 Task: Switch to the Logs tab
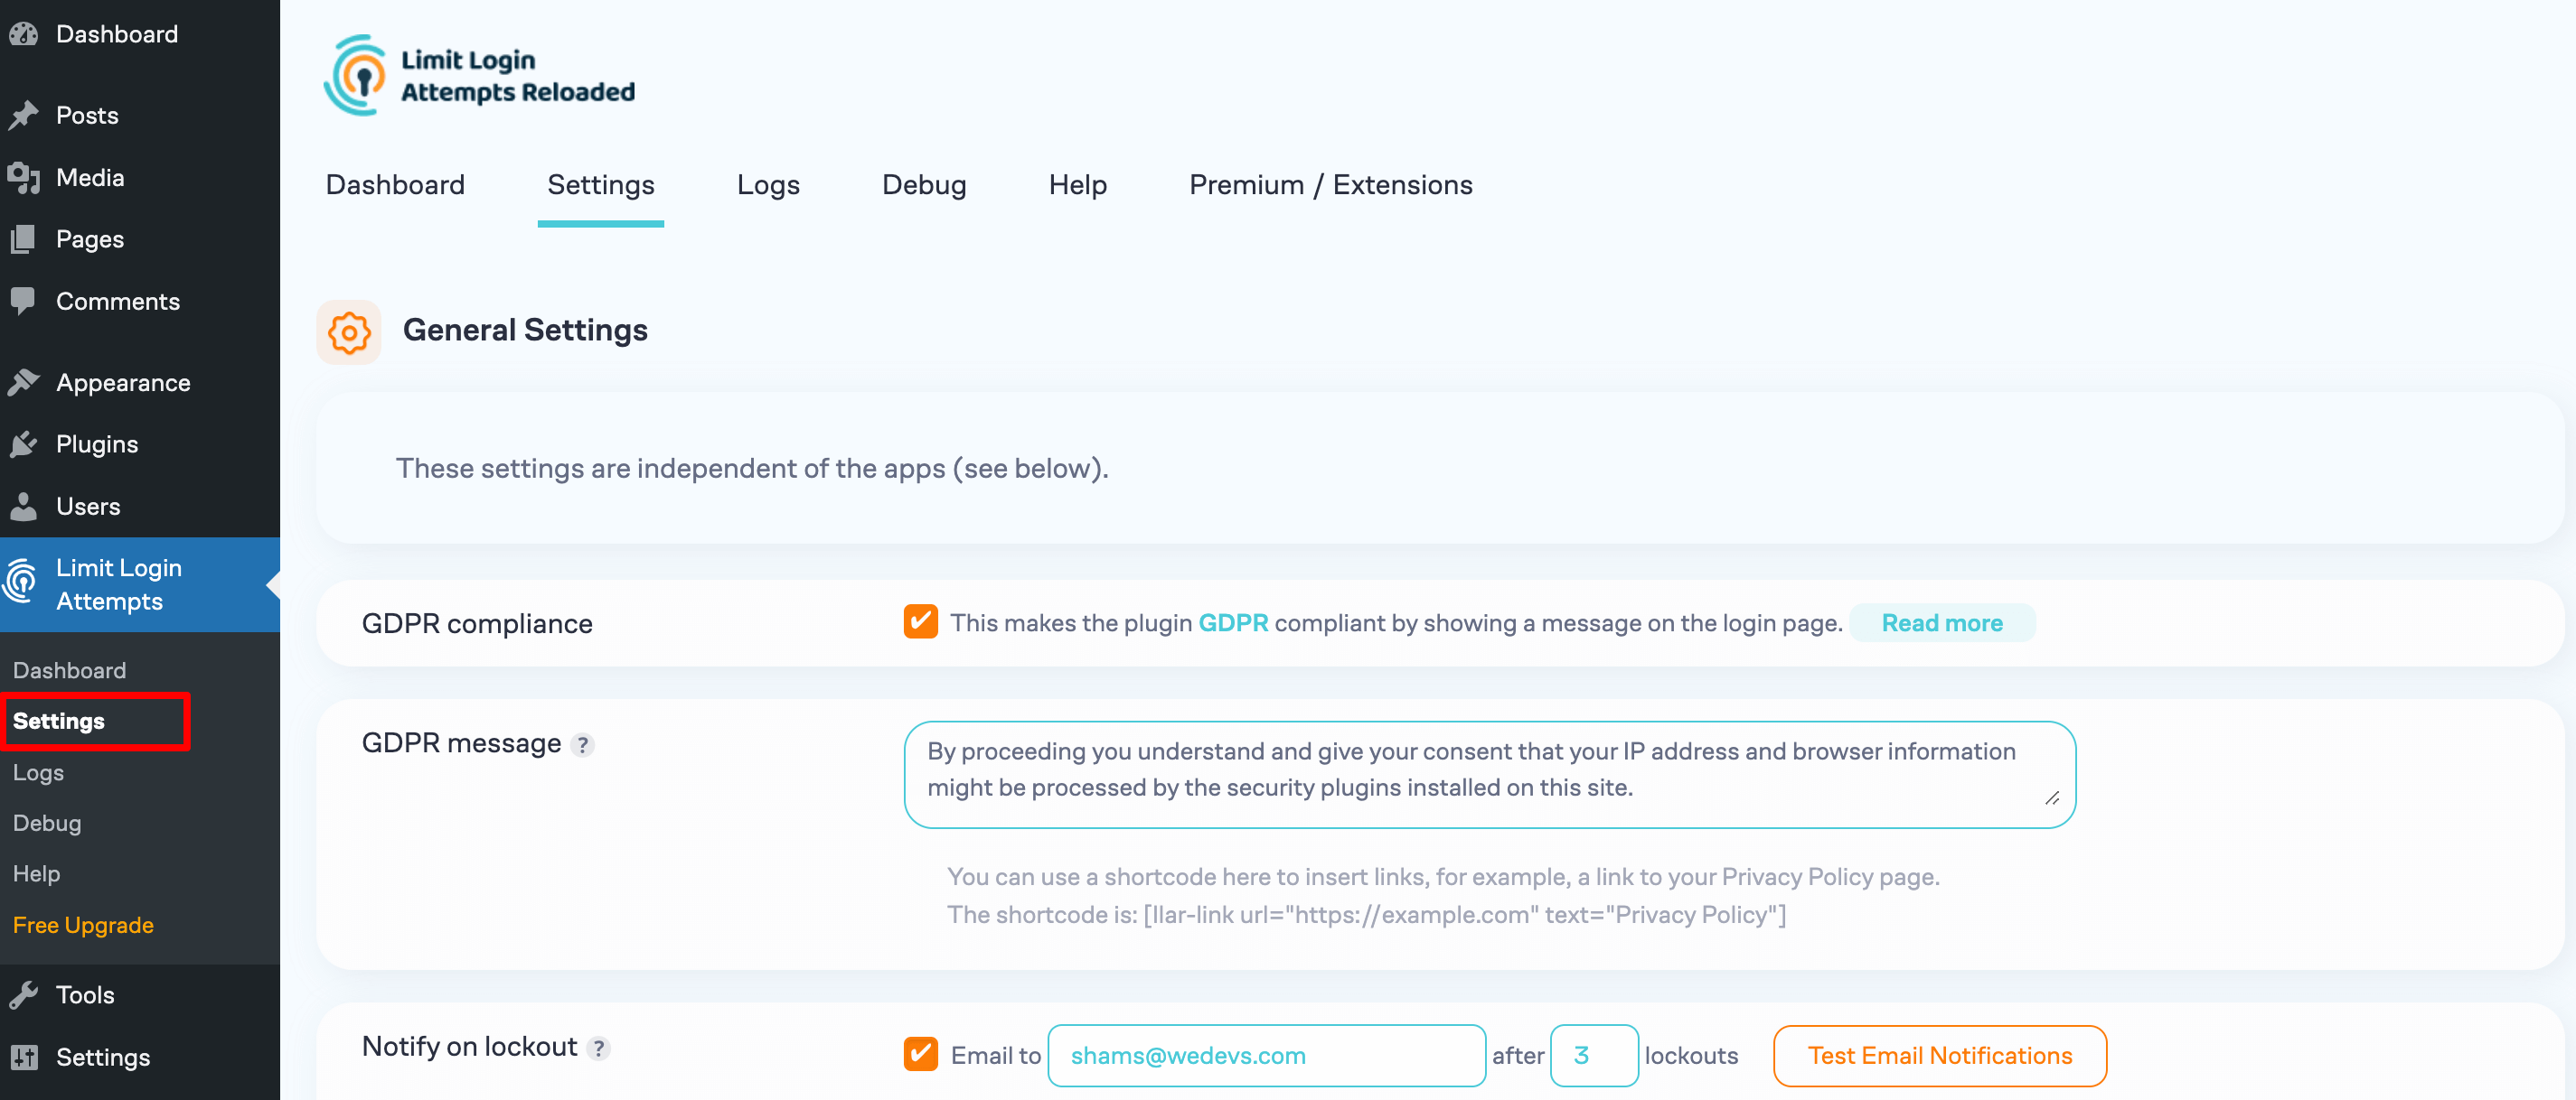click(x=769, y=184)
